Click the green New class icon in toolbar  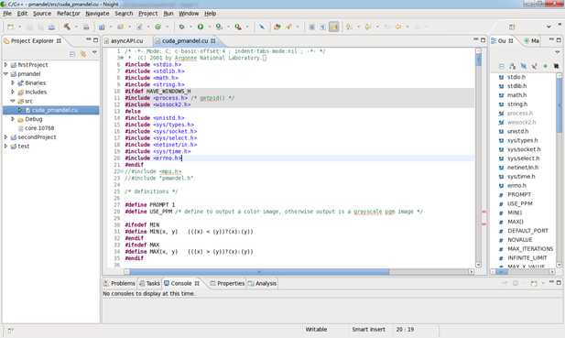[158, 27]
